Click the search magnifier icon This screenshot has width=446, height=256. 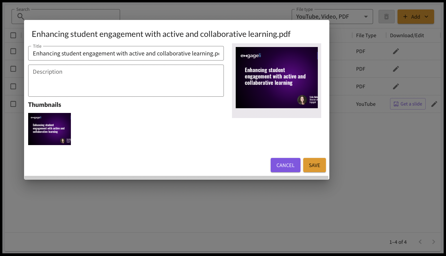[x=21, y=17]
